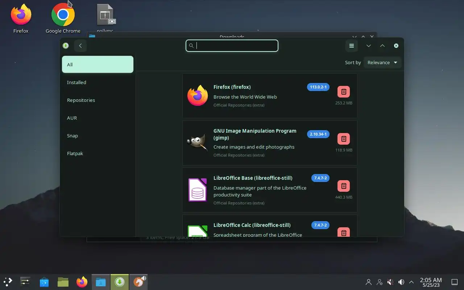Open the olive folder icon in taskbar
Viewport: 464px width, 290px height.
[63, 282]
